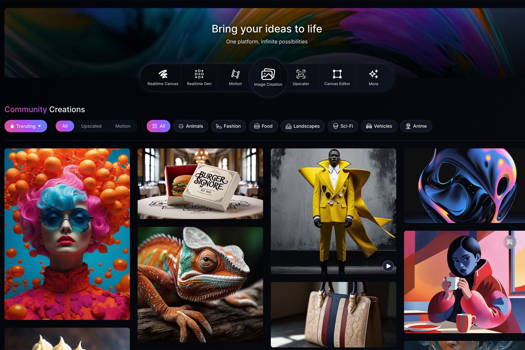Open the Canvas Editor tool
This screenshot has width=525, height=350.
pos(337,77)
